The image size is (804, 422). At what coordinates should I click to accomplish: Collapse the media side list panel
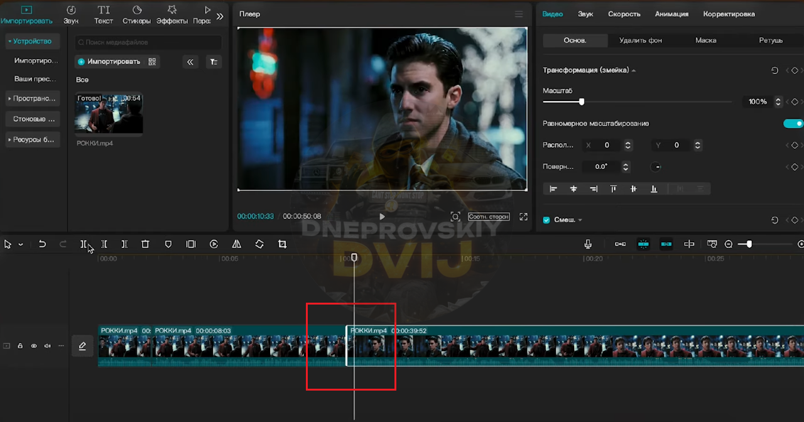(x=190, y=62)
